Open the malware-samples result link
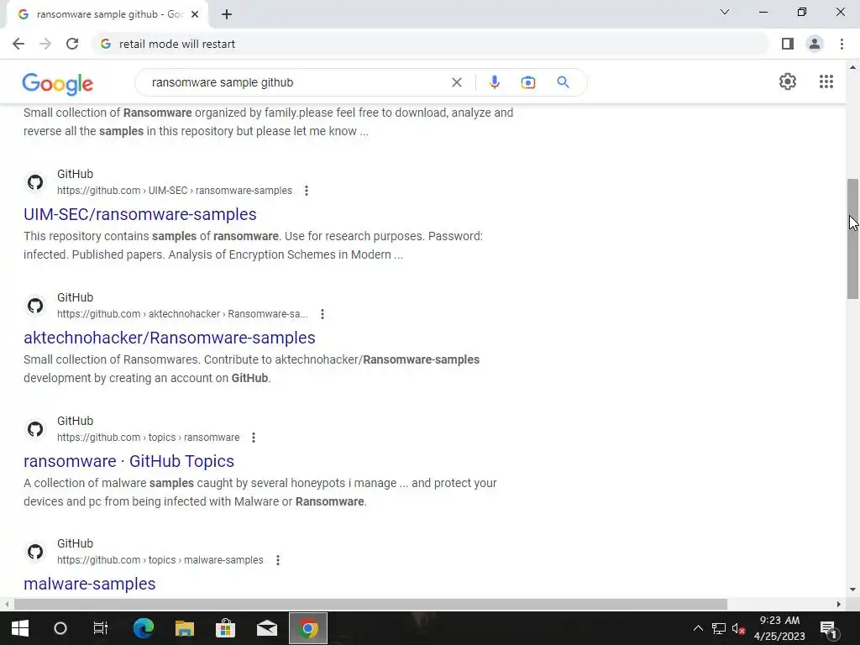860x645 pixels. [89, 585]
